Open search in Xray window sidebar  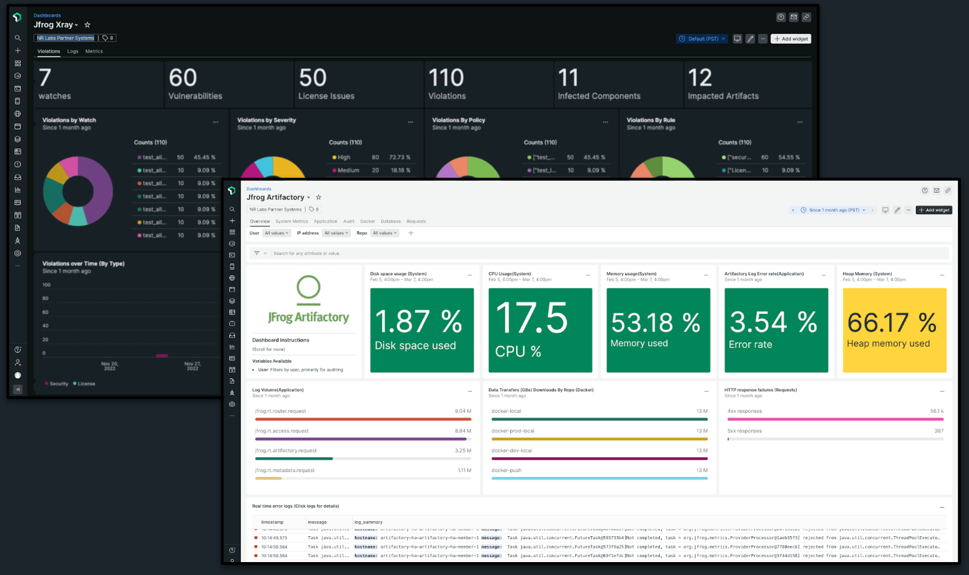17,38
